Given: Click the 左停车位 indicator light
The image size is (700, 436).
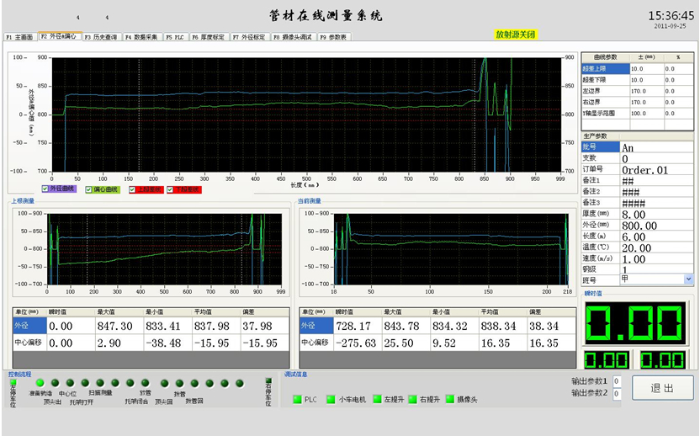Looking at the screenshot, I should click(13, 382).
